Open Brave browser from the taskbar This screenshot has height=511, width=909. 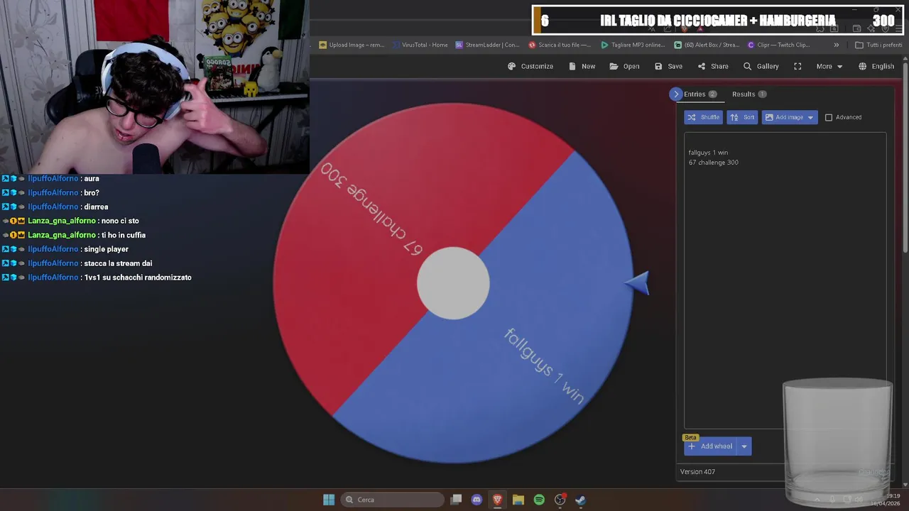click(497, 500)
